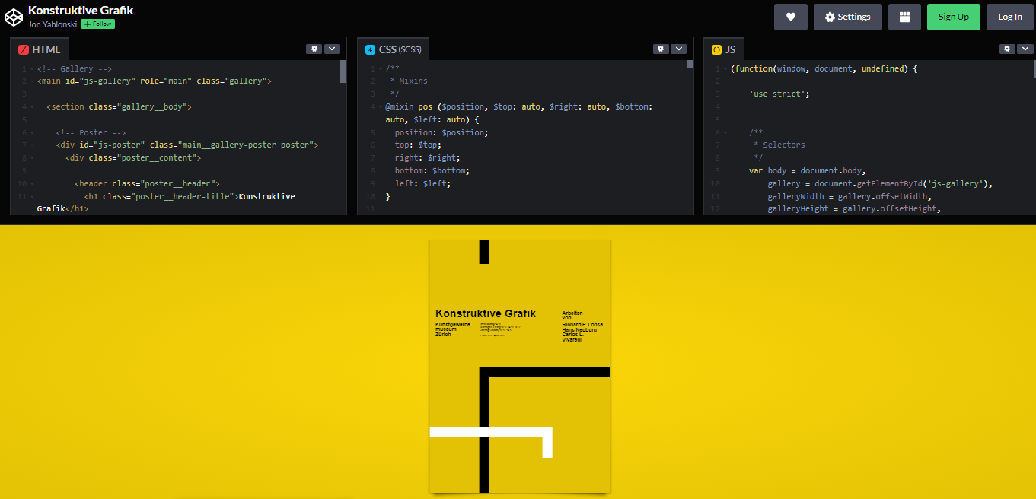Expand JS editor dropdown arrow
The height and width of the screenshot is (499, 1036).
(x=1025, y=49)
